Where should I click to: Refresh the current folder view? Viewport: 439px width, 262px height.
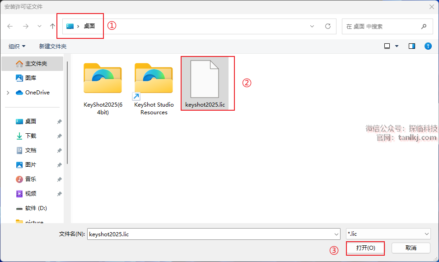point(328,26)
